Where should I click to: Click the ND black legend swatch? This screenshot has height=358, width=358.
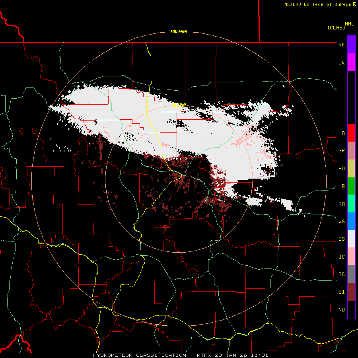[351, 309]
